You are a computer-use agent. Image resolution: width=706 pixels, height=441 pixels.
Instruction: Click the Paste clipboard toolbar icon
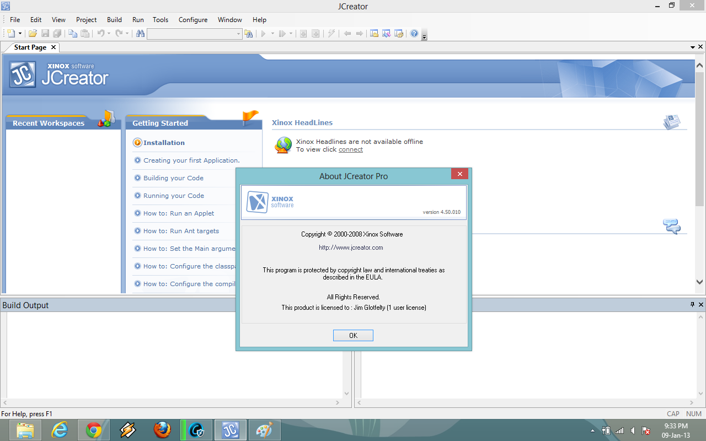pyautogui.click(x=85, y=34)
